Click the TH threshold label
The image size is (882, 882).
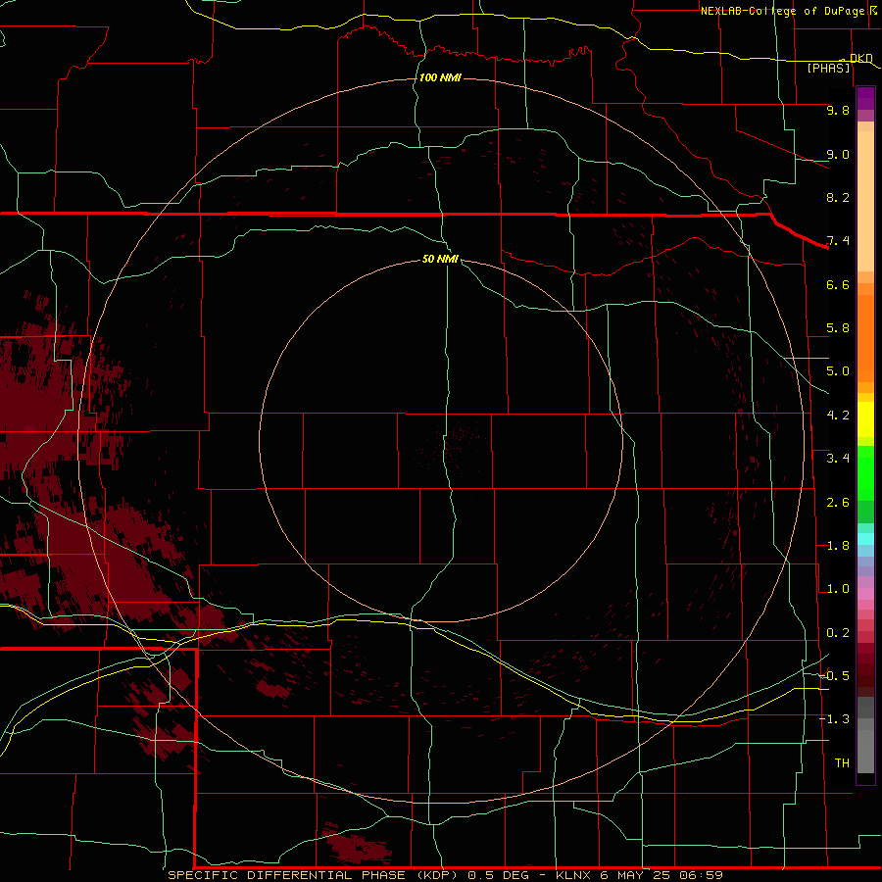tap(842, 763)
